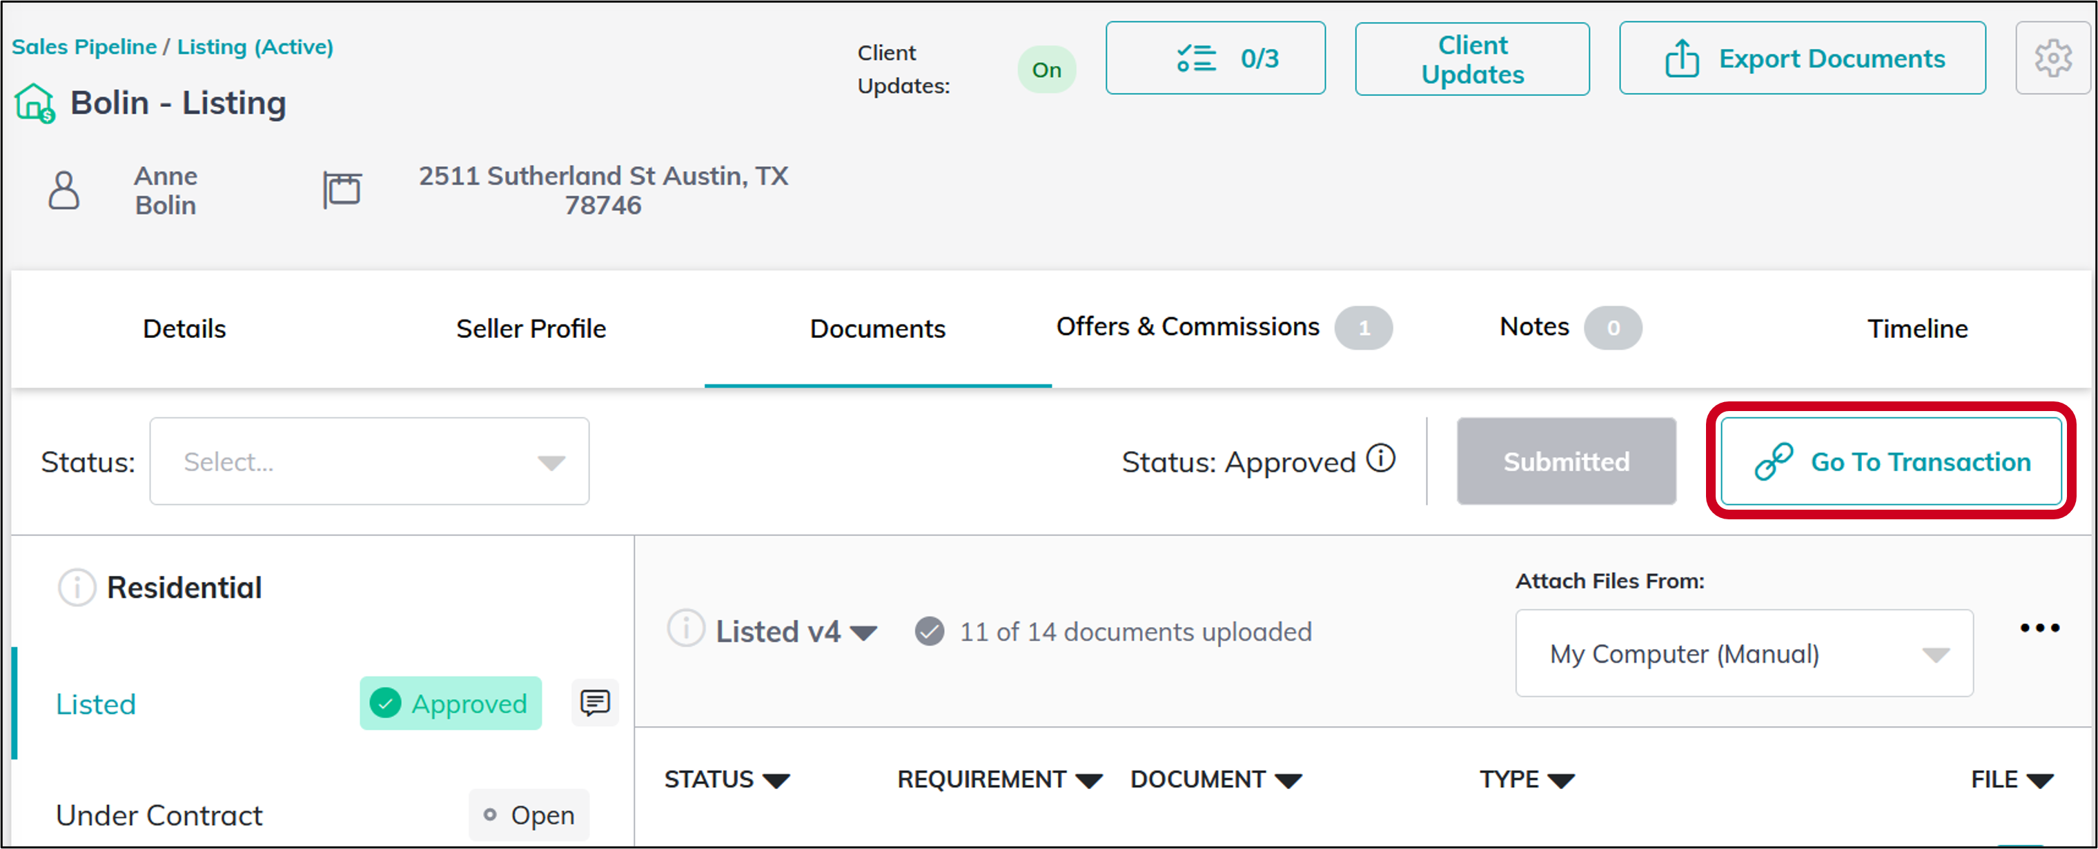Click the person icon next to Anne Bolin
The height and width of the screenshot is (849, 2098).
coord(63,190)
